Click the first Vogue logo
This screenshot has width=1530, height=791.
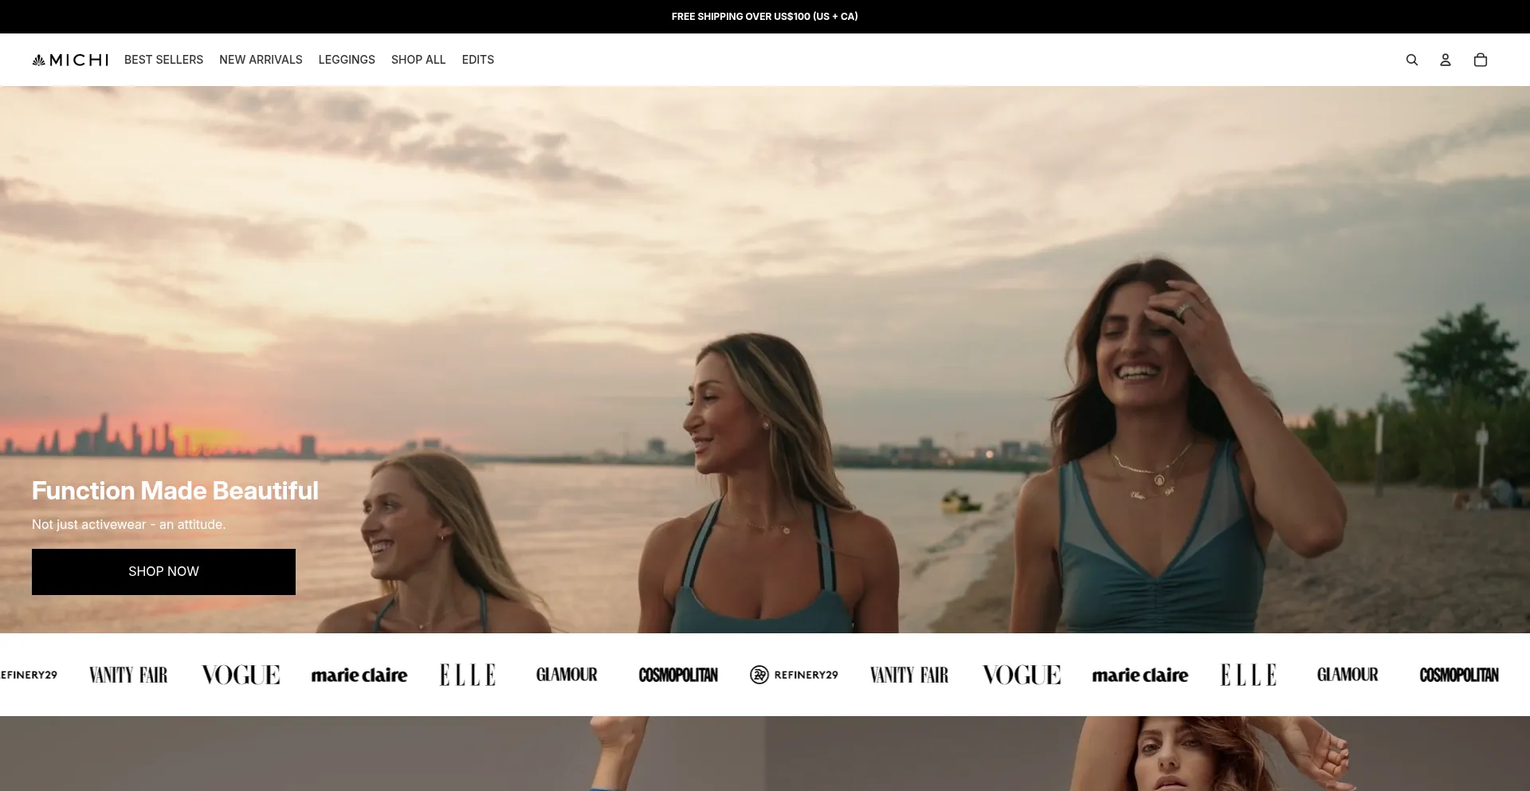tap(241, 675)
